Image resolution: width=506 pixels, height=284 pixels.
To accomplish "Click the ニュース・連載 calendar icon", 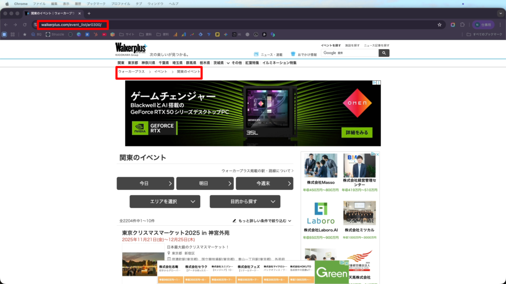I will (x=256, y=54).
